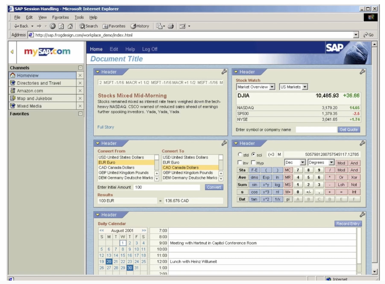
Task: Collapse the Favorites section
Action: (x=80, y=114)
